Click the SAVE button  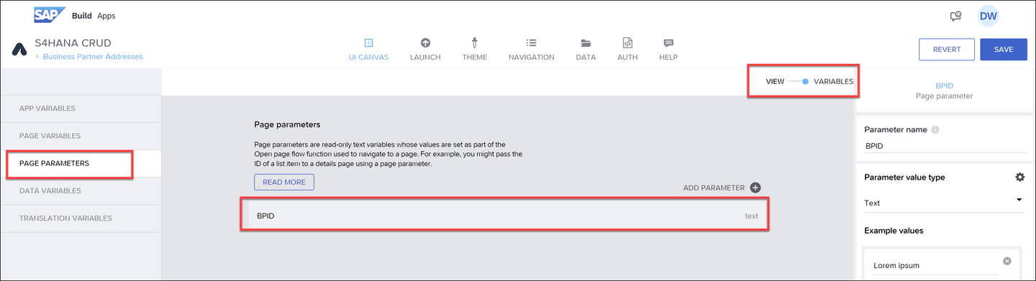(1004, 49)
